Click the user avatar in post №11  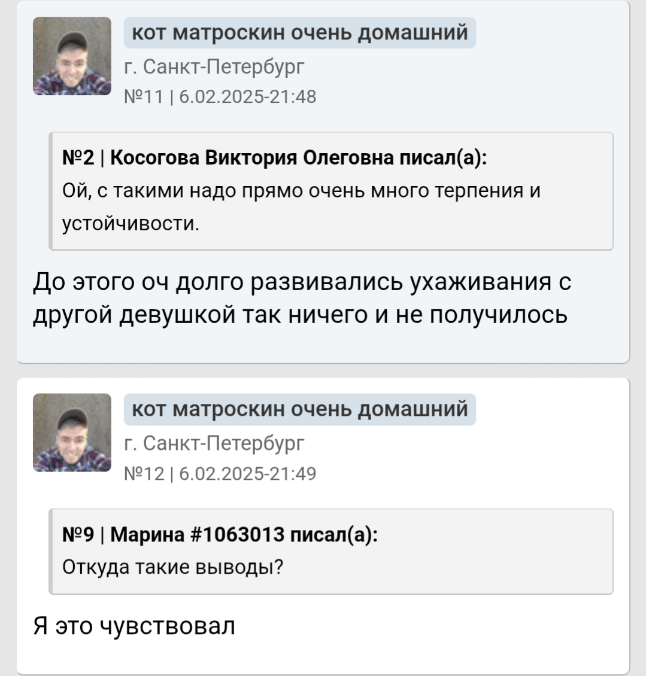tap(72, 56)
